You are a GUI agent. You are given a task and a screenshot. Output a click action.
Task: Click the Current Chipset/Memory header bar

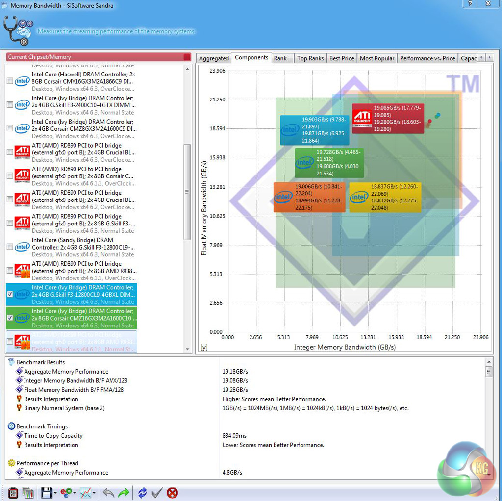[99, 57]
